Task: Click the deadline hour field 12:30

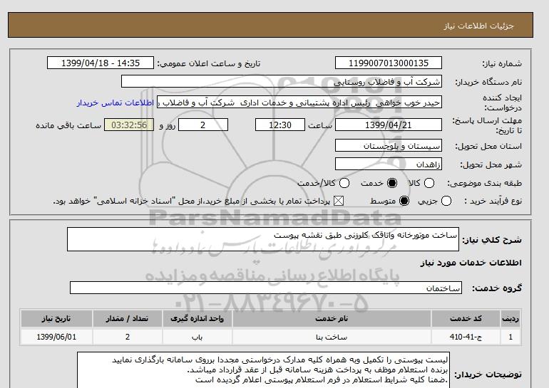Action: click(x=280, y=125)
